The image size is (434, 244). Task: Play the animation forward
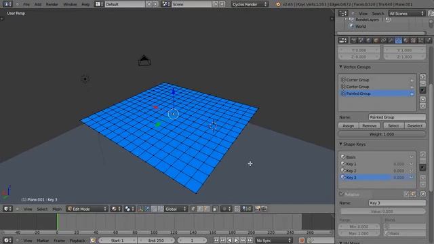coord(236,241)
